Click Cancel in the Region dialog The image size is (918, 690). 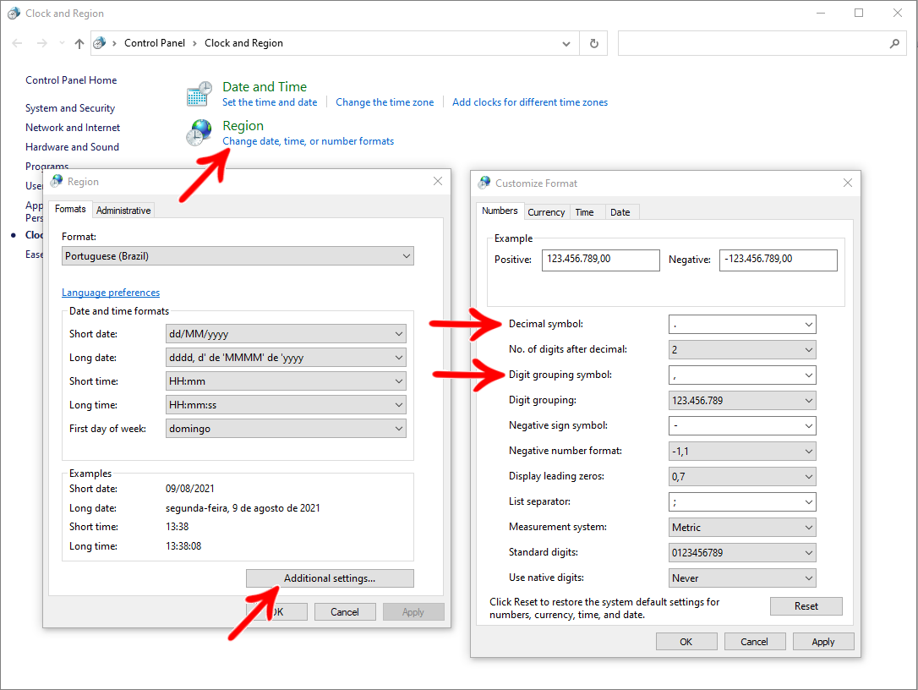tap(345, 612)
